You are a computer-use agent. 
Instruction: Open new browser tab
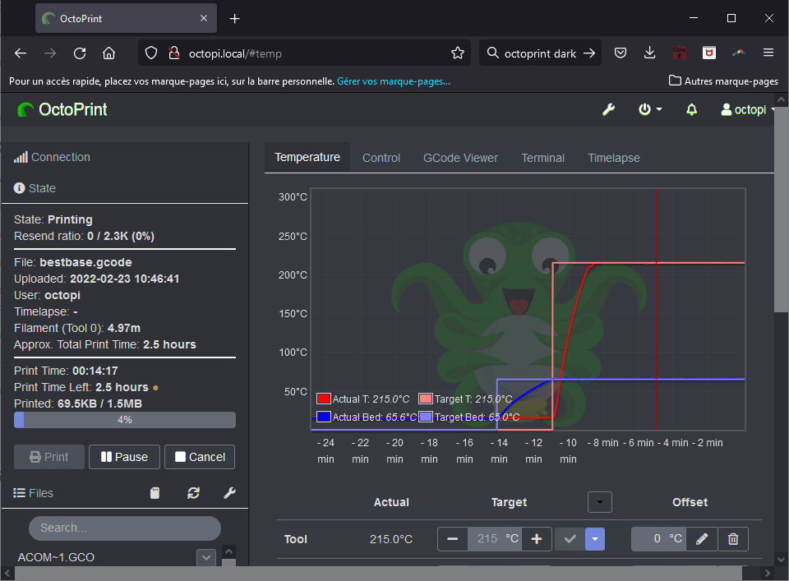[234, 19]
